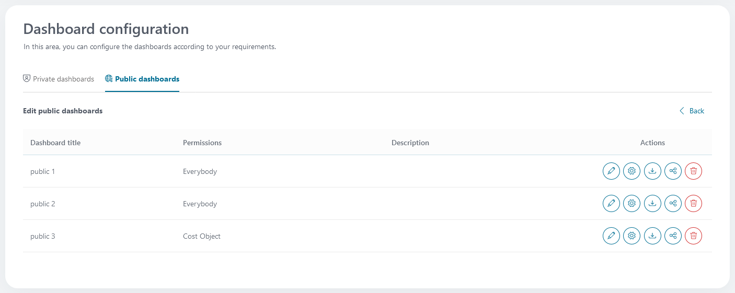
Task: Open settings gear for public 3
Action: pyautogui.click(x=631, y=236)
